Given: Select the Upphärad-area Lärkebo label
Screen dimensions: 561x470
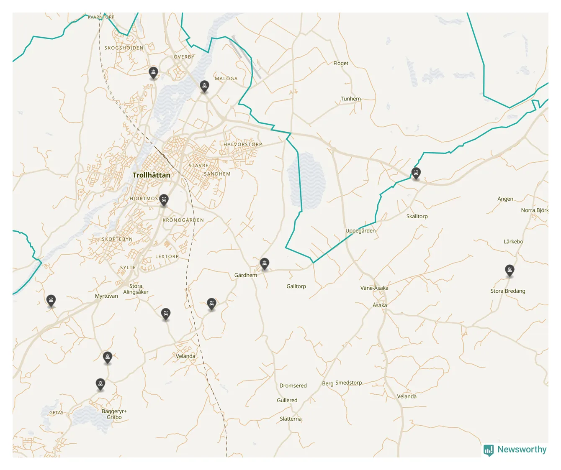Looking at the screenshot, I should tap(513, 242).
